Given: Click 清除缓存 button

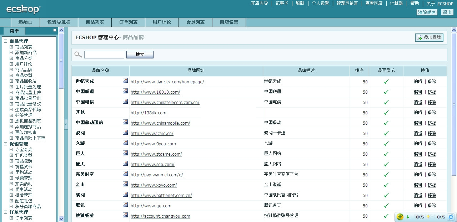Looking at the screenshot, I should tap(427, 12).
